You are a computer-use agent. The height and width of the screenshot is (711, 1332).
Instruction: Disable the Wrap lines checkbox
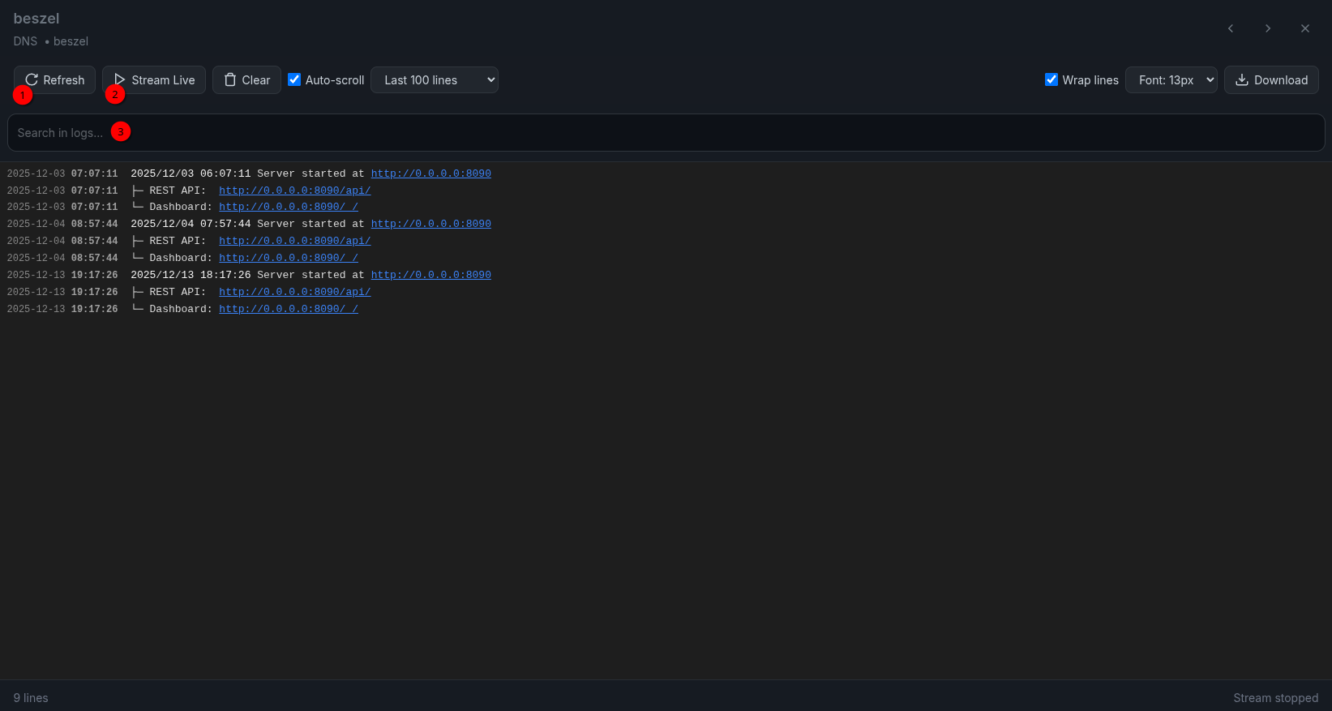(x=1051, y=79)
